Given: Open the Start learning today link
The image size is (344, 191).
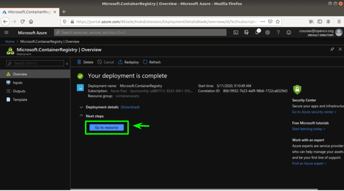Looking at the screenshot, I should (x=308, y=129).
